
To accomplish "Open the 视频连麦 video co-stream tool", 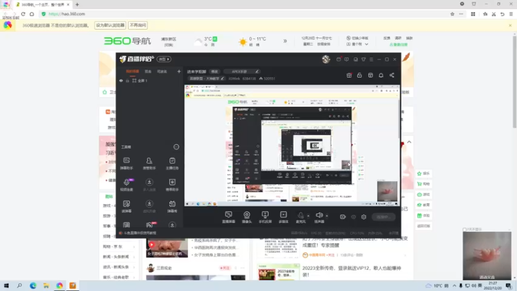I will click(126, 185).
